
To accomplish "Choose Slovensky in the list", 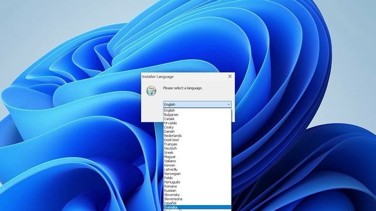I will [197, 195].
